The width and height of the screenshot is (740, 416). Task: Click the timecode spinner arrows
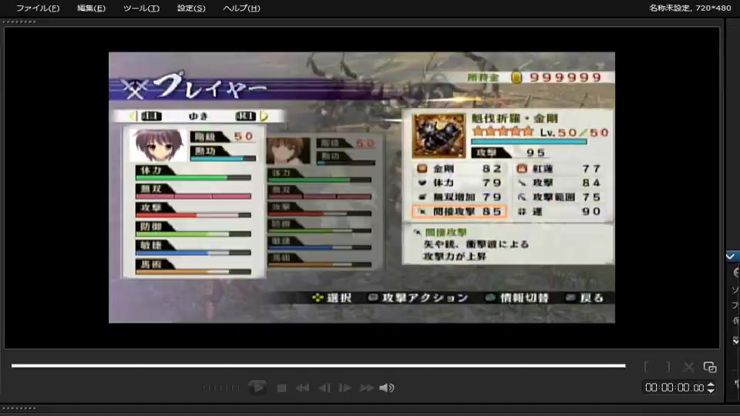(711, 387)
